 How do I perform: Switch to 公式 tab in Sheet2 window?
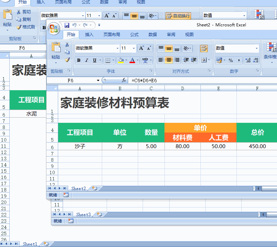pos(134,34)
